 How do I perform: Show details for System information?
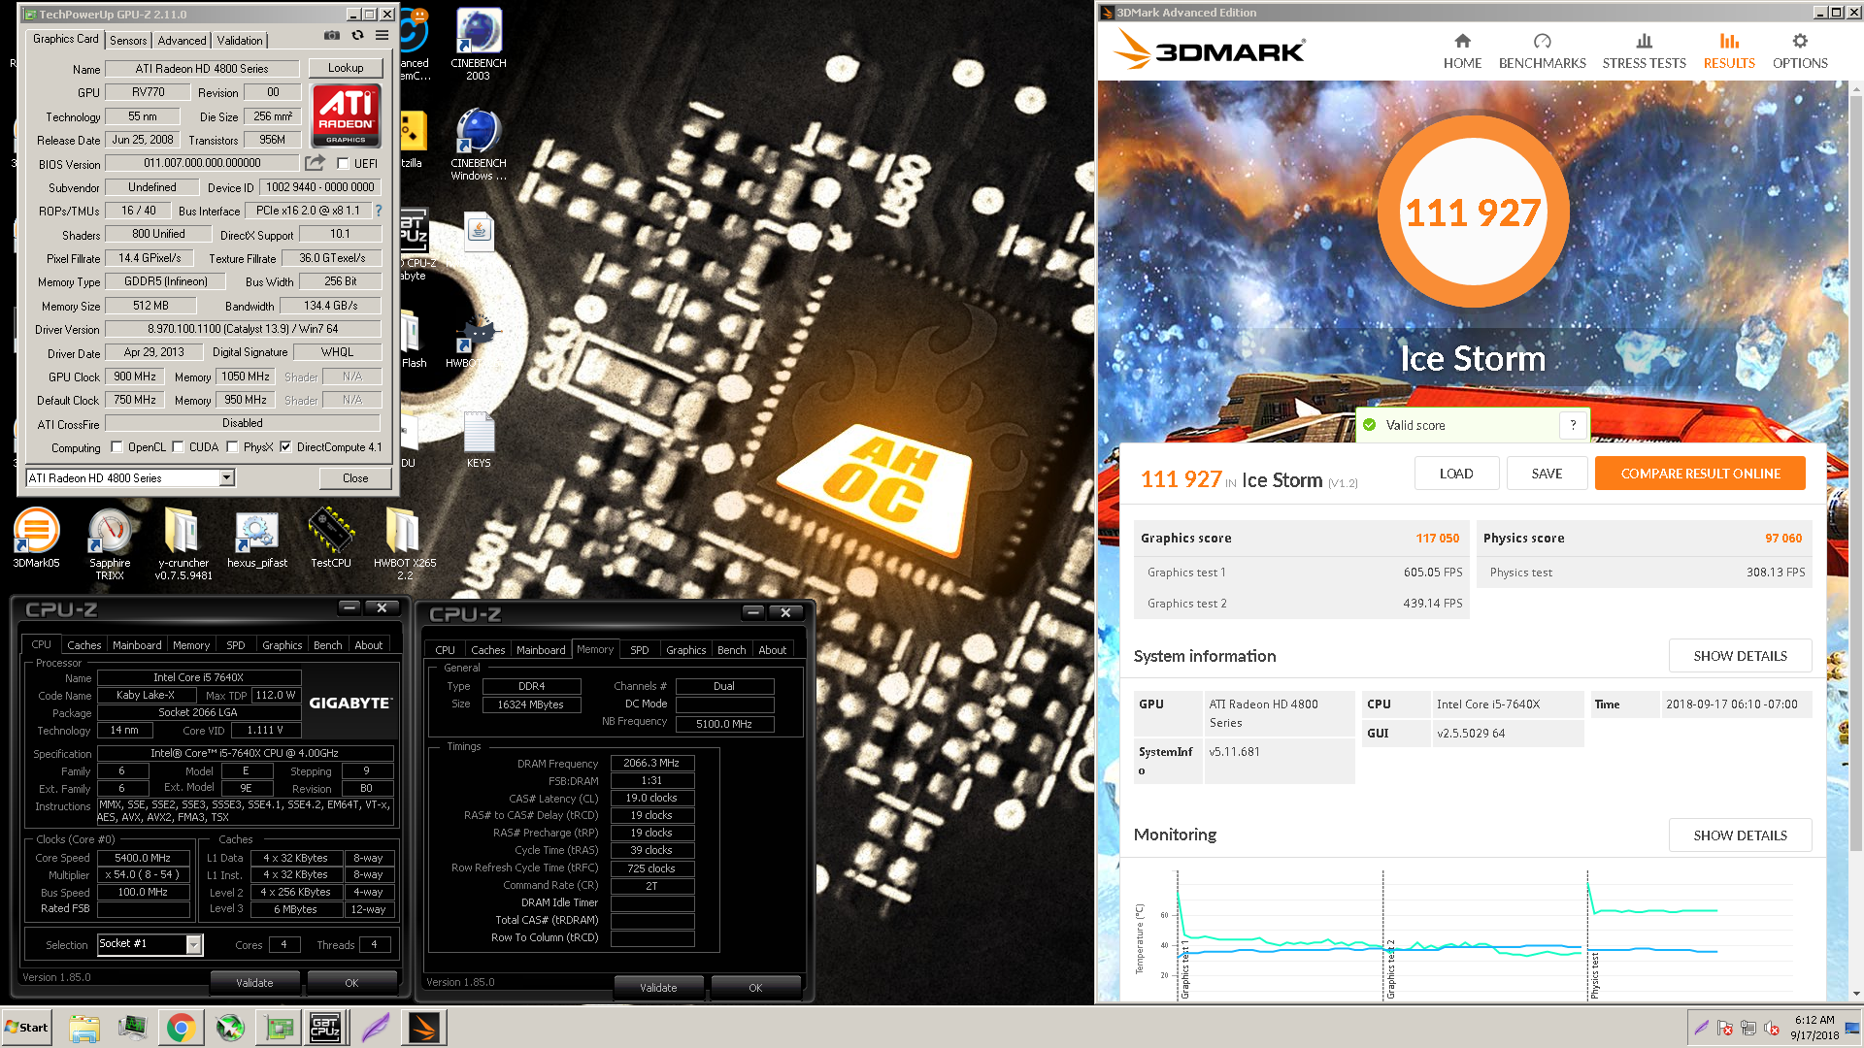tap(1740, 656)
